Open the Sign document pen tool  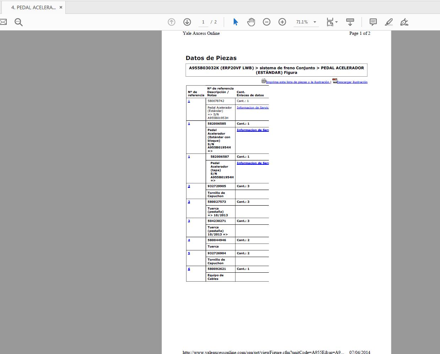point(404,22)
